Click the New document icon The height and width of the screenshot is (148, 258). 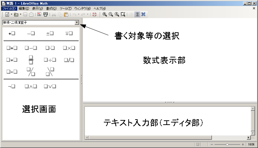click(x=7, y=14)
